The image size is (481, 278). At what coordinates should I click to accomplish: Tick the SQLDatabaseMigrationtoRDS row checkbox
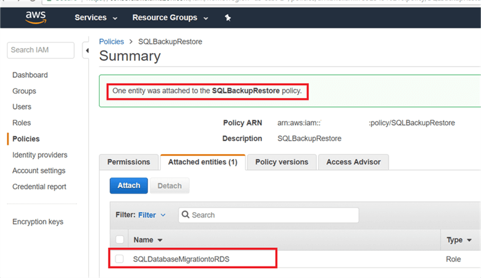coord(120,259)
